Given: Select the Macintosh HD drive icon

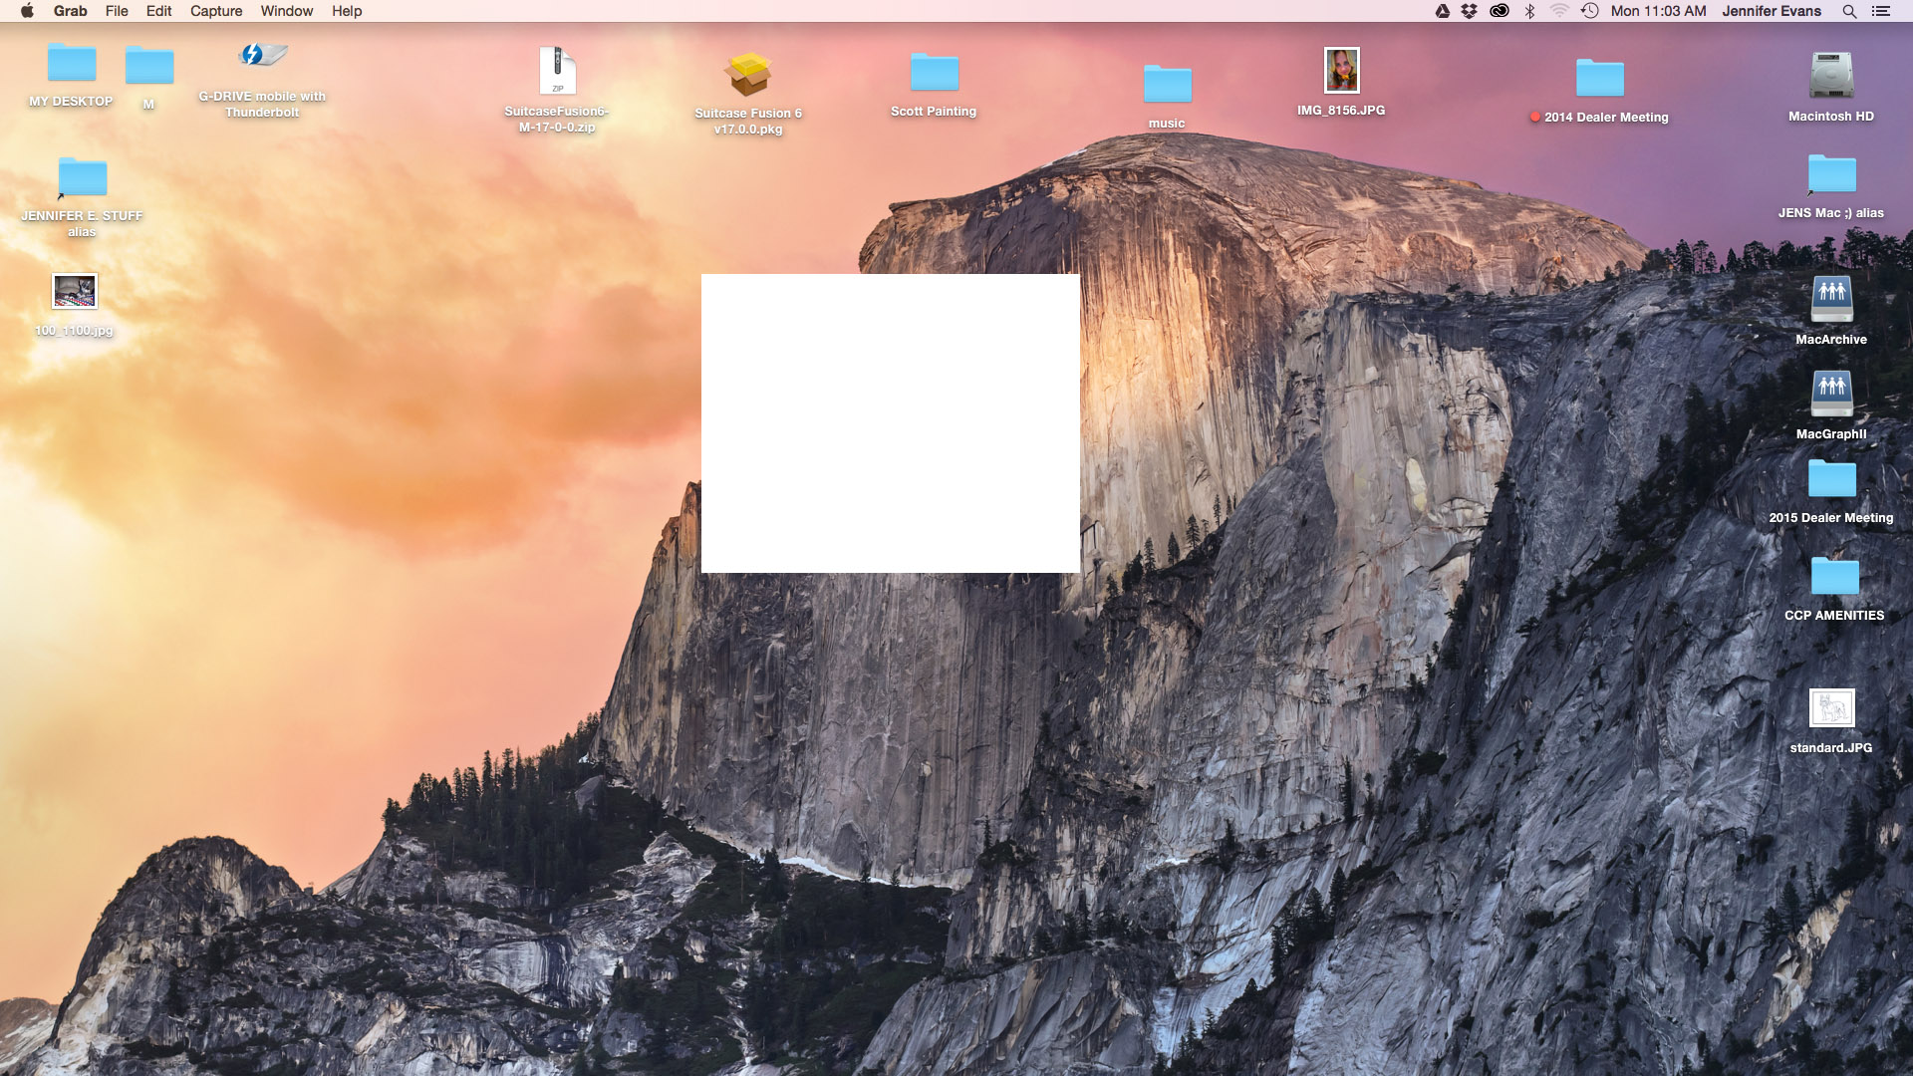Looking at the screenshot, I should click(1830, 76).
